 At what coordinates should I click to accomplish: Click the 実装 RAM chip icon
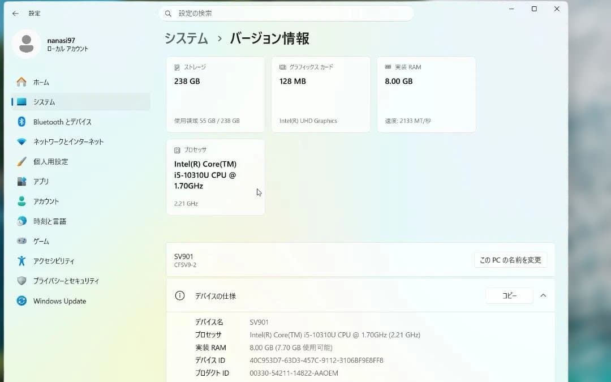tap(388, 67)
